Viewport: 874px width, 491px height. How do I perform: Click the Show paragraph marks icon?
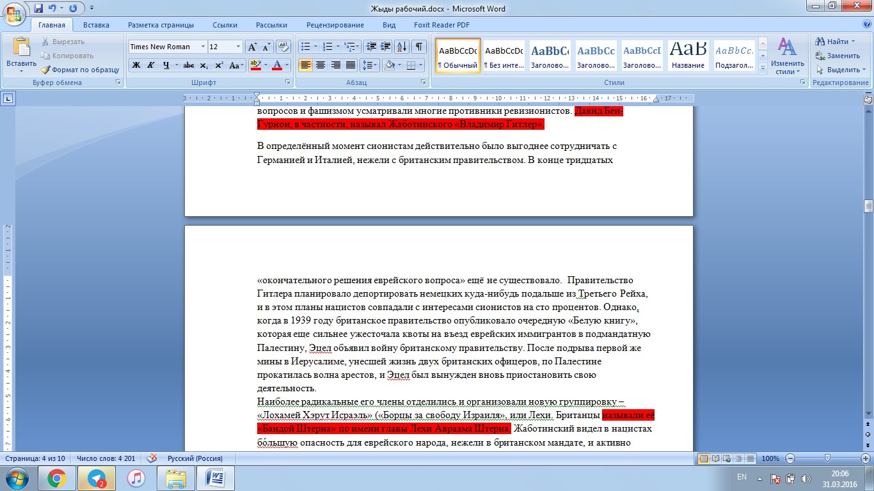(x=419, y=47)
